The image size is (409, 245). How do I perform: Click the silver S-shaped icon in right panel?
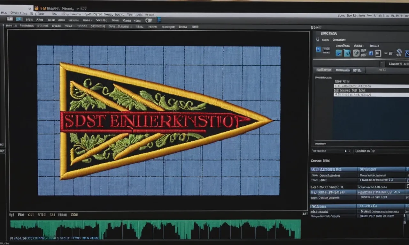click(x=399, y=53)
